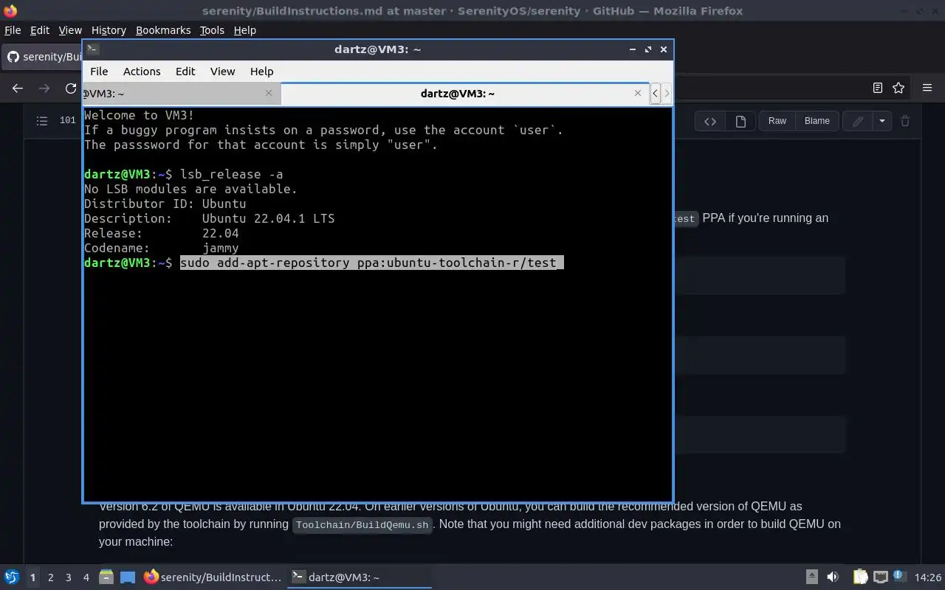Close the active dartz@VM3 terminal tab
This screenshot has height=590, width=945.
point(638,93)
